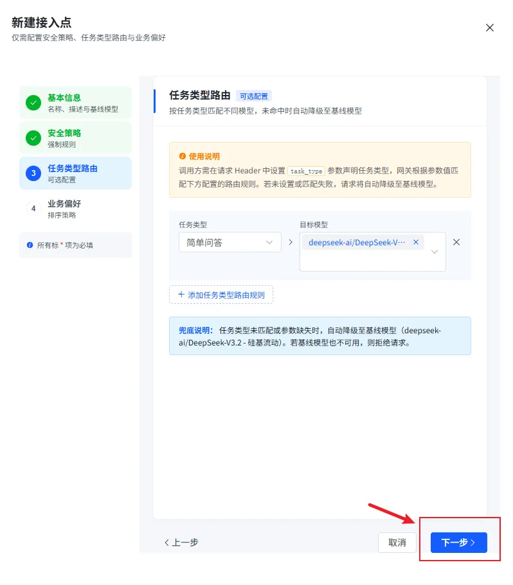Screen dimensions: 513x585
Task: Click the 兜底说明 label
Action: (195, 331)
